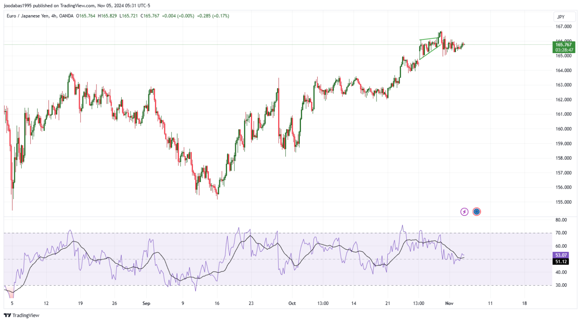Click the OANDA source label in the legend
This screenshot has width=581, height=322.
66,16
